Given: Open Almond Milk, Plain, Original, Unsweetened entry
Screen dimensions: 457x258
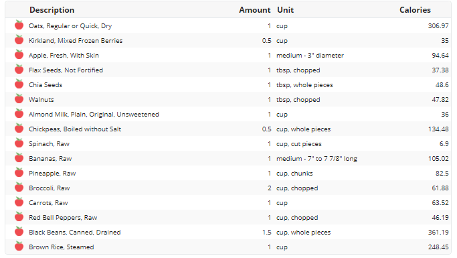Looking at the screenshot, I should tap(94, 115).
